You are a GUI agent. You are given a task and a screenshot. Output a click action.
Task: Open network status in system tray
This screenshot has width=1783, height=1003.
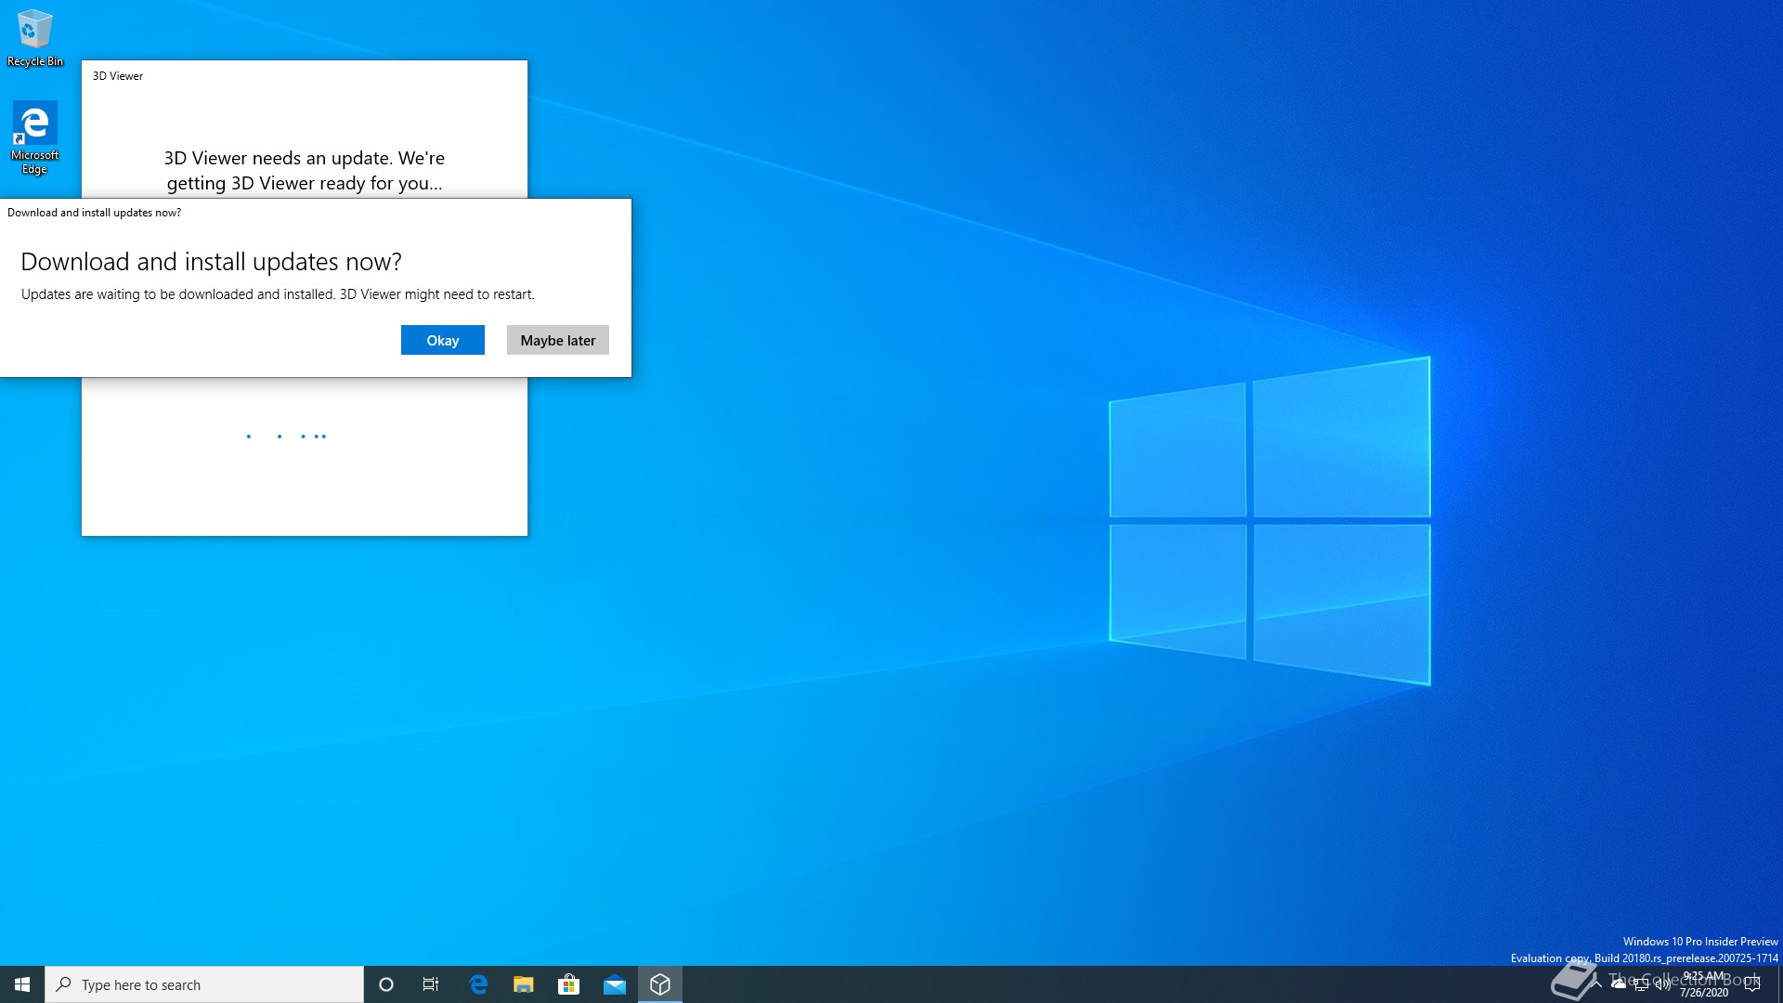click(x=1641, y=984)
